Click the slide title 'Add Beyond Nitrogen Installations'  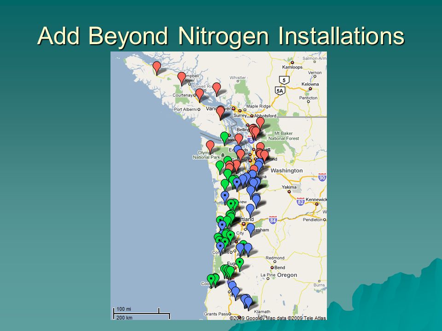pyautogui.click(x=221, y=36)
